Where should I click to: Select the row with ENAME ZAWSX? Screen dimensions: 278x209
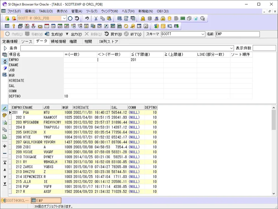[x=85, y=167]
